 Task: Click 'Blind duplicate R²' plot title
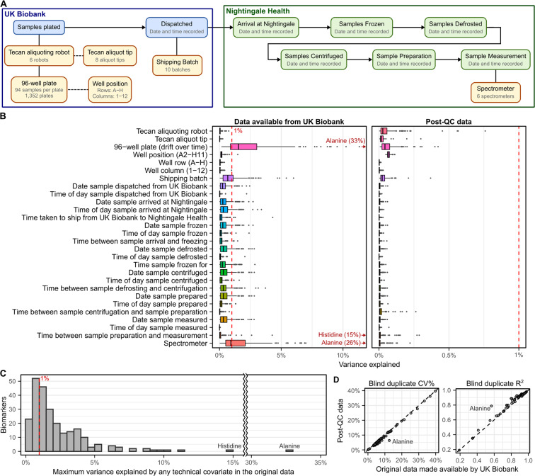(x=495, y=383)
